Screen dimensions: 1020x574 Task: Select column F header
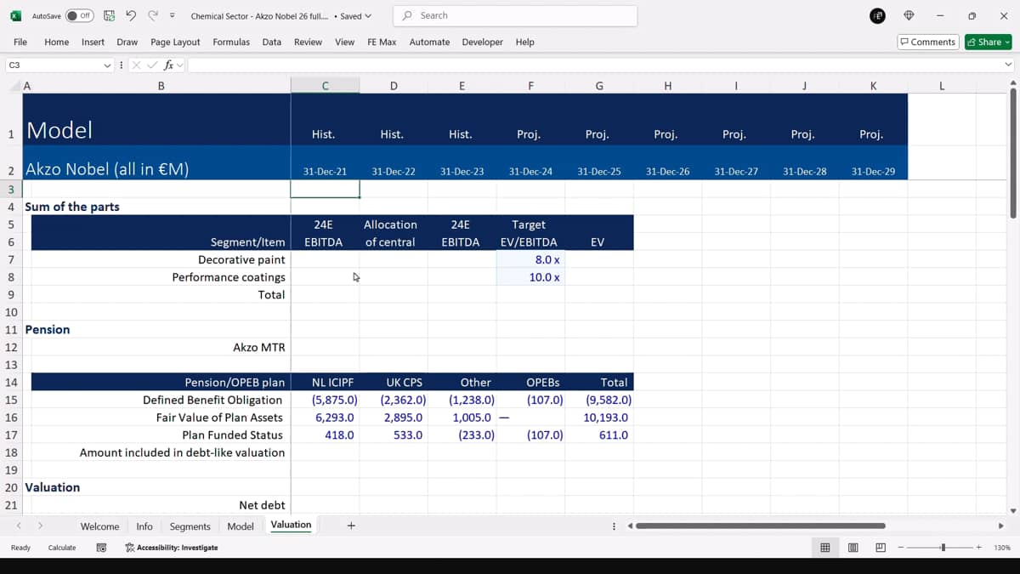pyautogui.click(x=530, y=85)
